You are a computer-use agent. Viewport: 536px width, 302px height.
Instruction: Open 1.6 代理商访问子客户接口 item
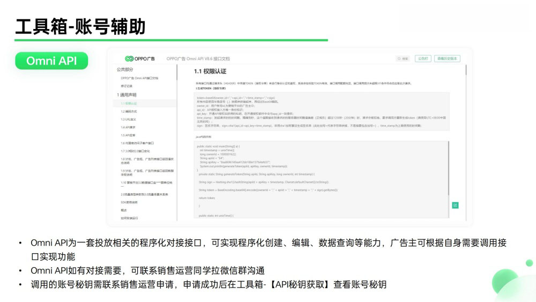click(x=137, y=143)
